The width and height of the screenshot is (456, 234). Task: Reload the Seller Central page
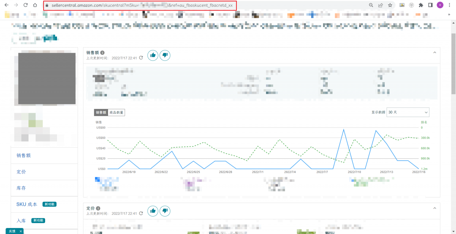tap(26, 5)
